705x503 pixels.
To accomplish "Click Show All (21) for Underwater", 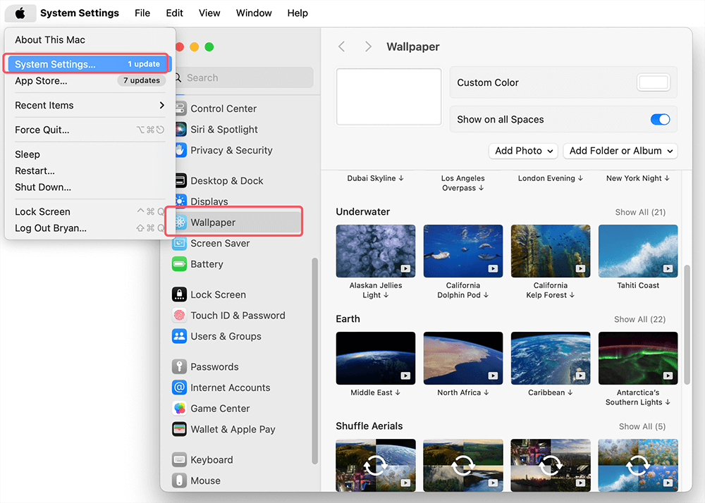I will pos(639,212).
